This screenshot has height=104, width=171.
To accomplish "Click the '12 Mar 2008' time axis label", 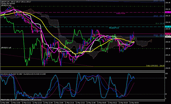I will click(x=5, y=103).
